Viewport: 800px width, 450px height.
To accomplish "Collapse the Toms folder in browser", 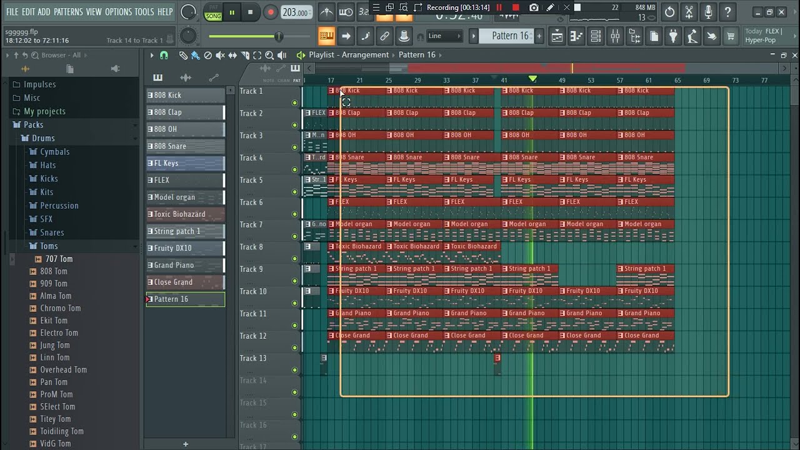I will point(49,246).
